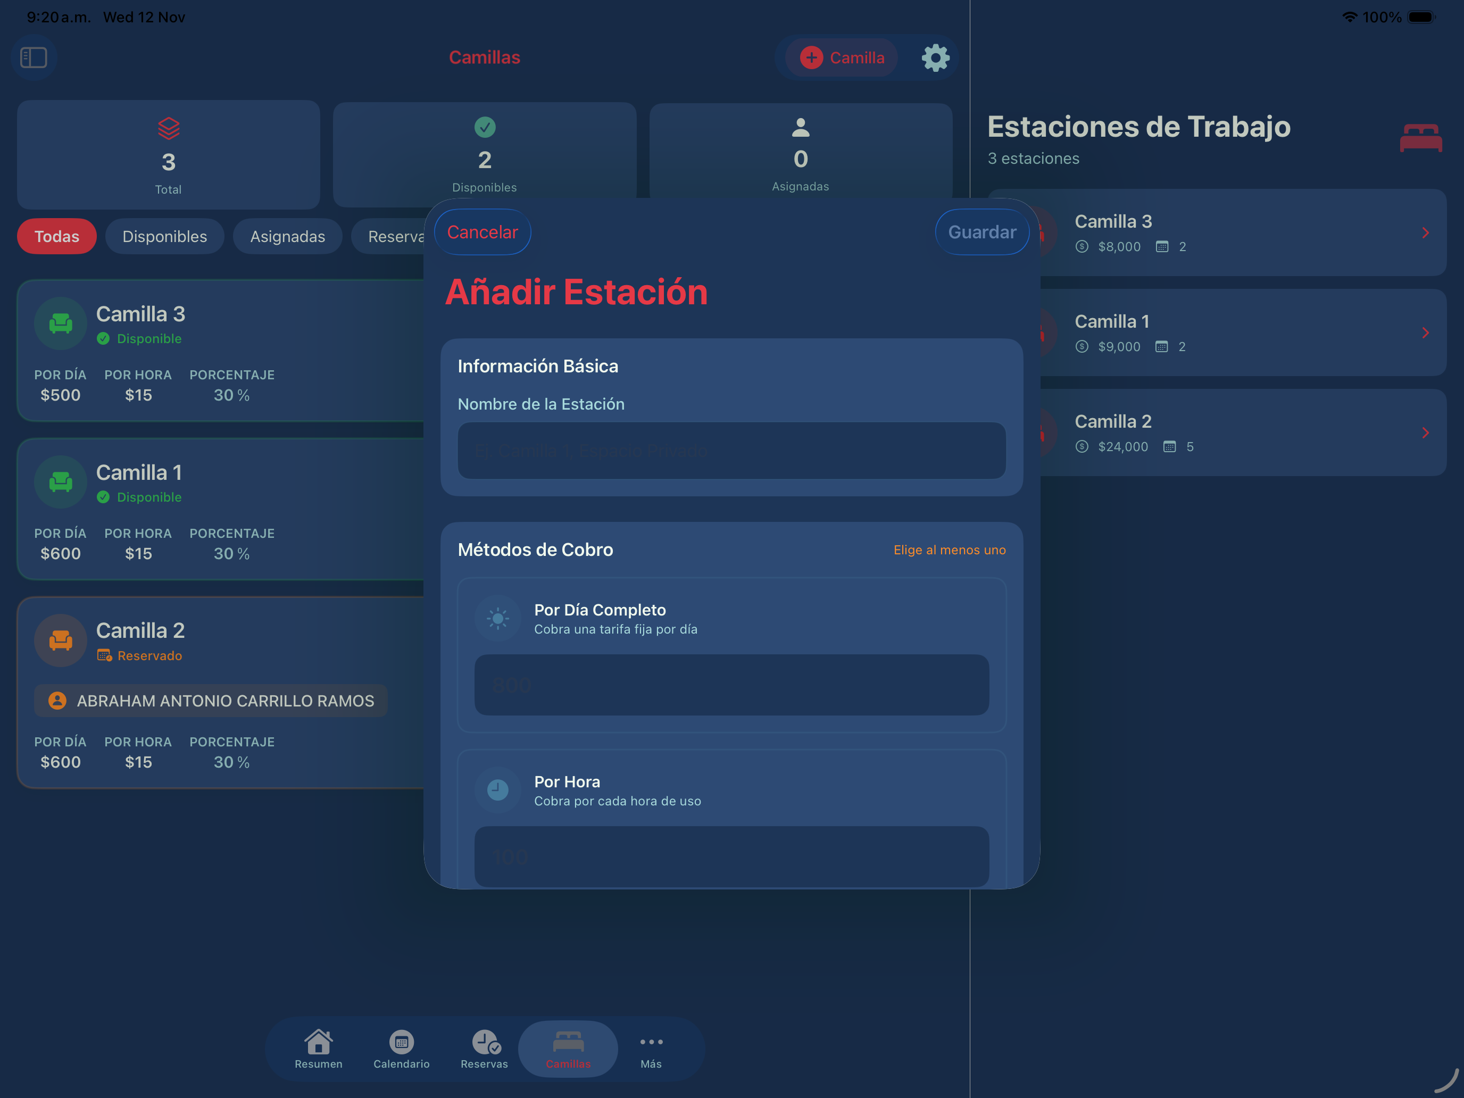
Task: Tap the red plus Camilla icon
Action: (811, 57)
